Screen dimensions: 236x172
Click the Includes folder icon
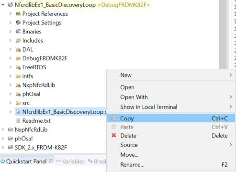tap(18, 41)
